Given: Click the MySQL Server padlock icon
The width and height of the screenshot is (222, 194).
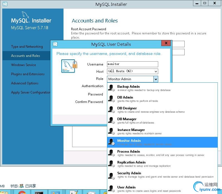Looking at the screenshot, I should tap(69, 66).
